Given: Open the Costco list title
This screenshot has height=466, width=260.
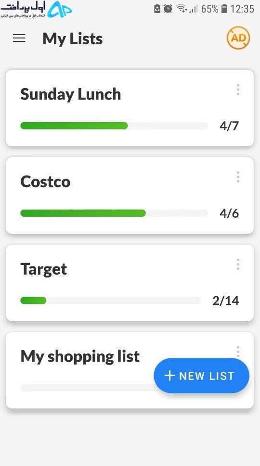Looking at the screenshot, I should click(x=45, y=181).
